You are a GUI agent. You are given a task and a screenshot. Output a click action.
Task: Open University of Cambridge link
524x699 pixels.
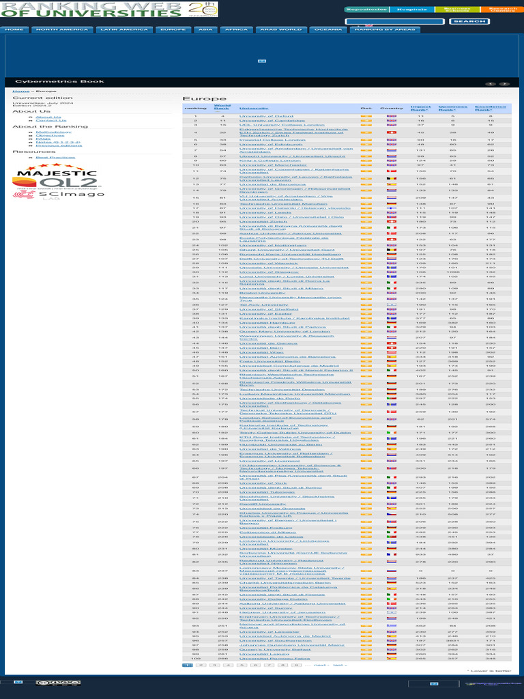pos(272,121)
